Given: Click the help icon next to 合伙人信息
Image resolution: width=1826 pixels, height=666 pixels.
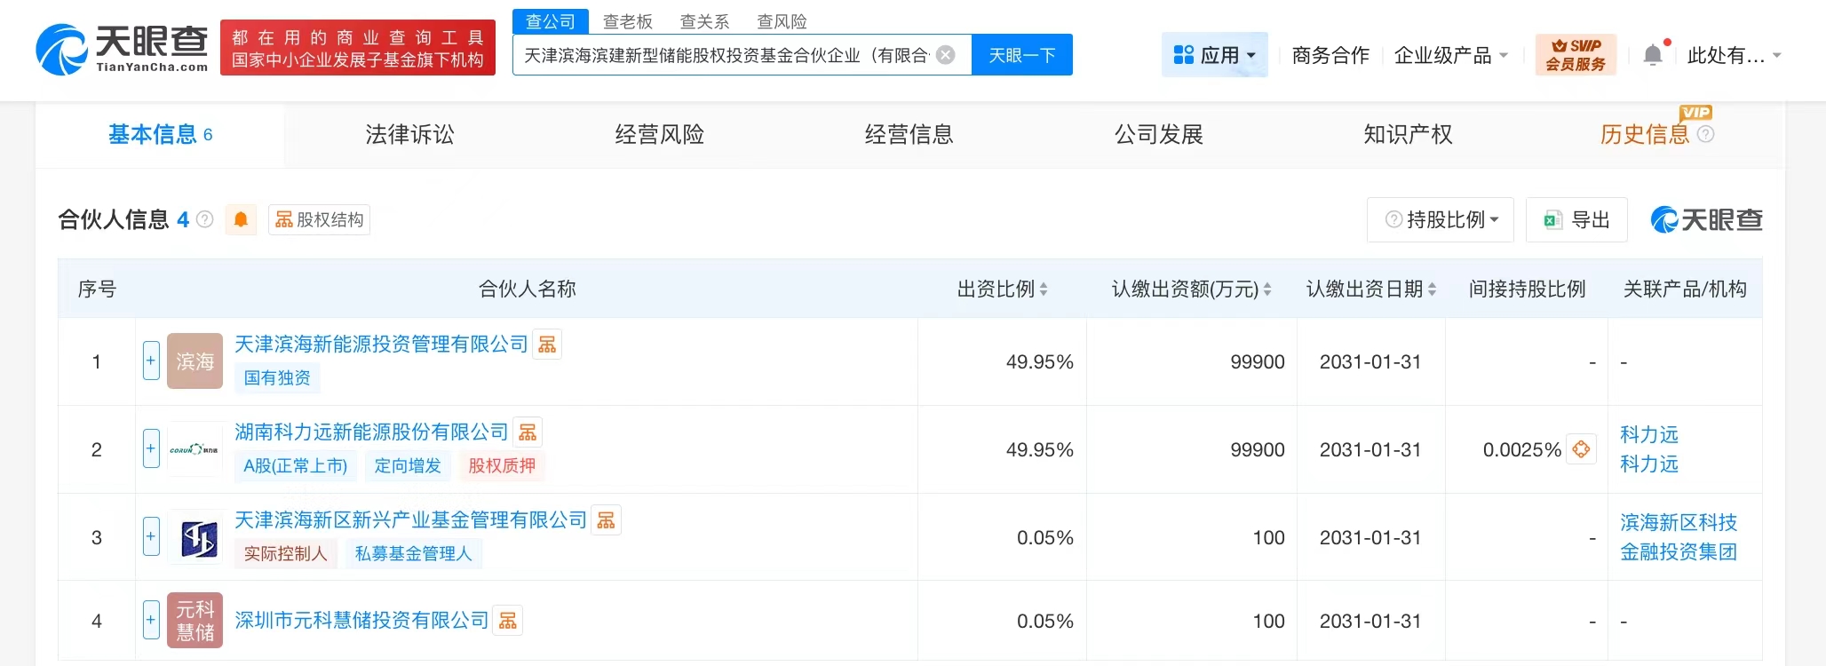Looking at the screenshot, I should tap(205, 219).
